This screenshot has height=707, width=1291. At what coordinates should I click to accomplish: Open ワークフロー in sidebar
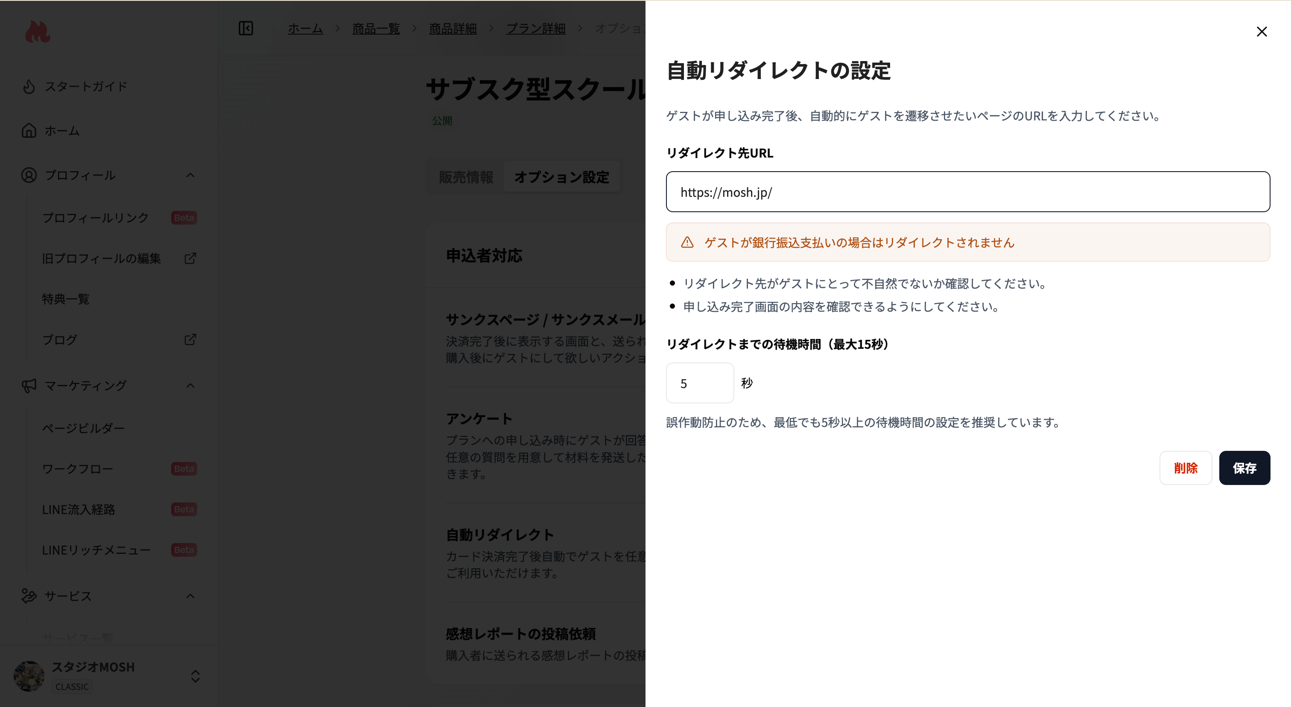point(78,468)
